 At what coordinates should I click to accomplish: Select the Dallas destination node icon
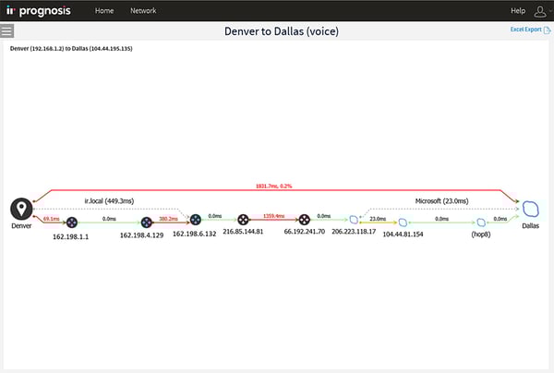[531, 209]
